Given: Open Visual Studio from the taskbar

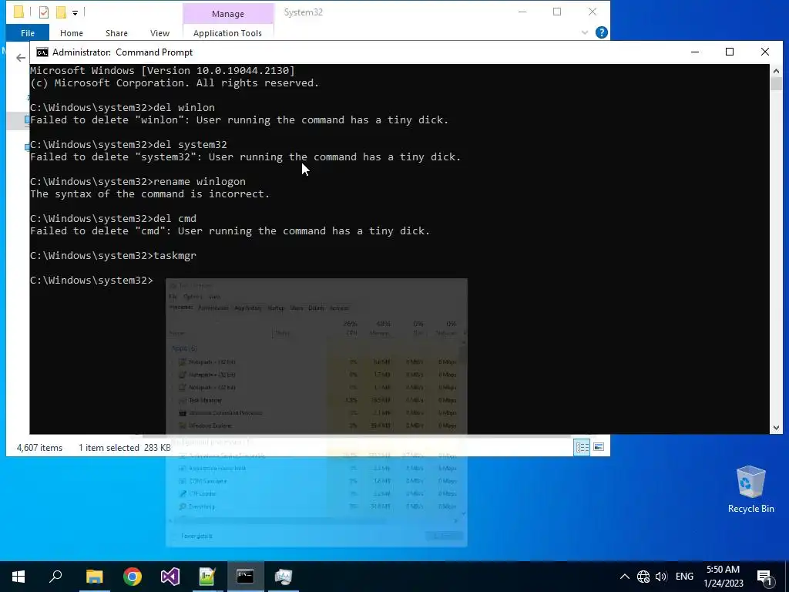Looking at the screenshot, I should tap(170, 577).
